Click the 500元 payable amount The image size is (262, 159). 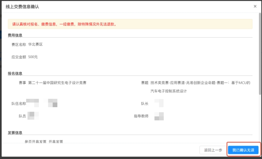point(33,57)
